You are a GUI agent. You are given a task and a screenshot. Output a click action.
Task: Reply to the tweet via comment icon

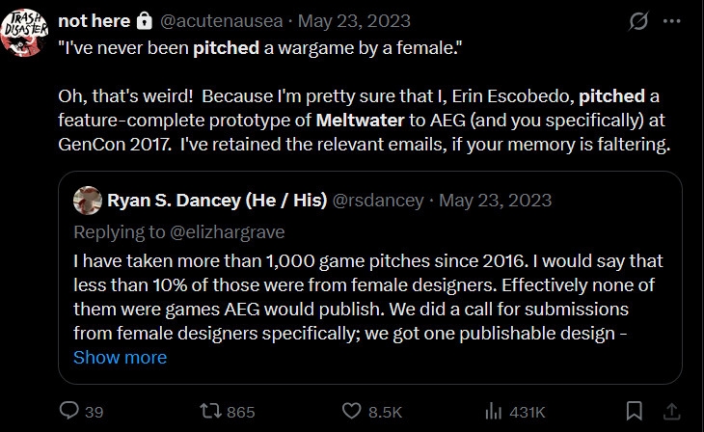pyautogui.click(x=69, y=411)
